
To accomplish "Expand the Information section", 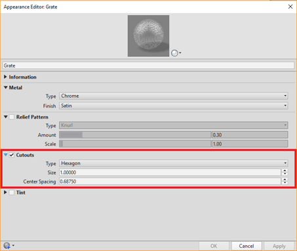I will click(5, 77).
